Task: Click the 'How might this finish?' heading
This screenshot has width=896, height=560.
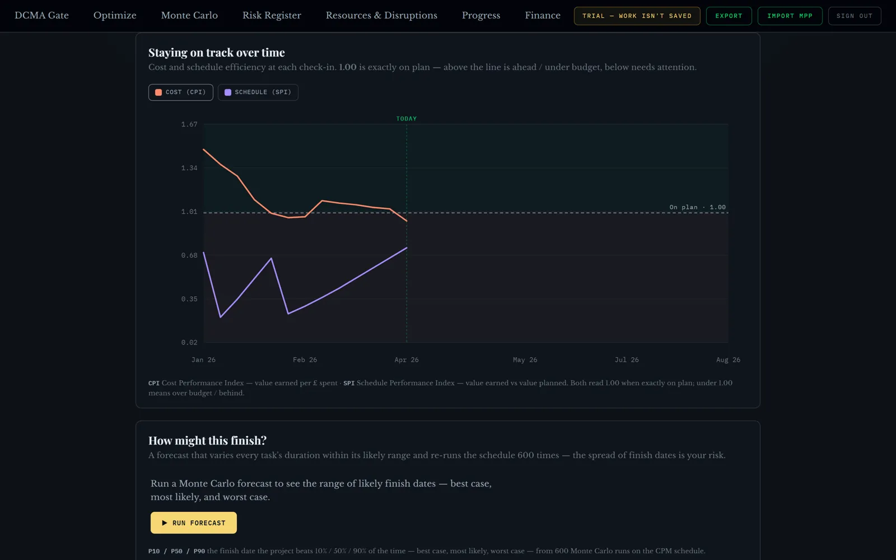Action: coord(207,441)
